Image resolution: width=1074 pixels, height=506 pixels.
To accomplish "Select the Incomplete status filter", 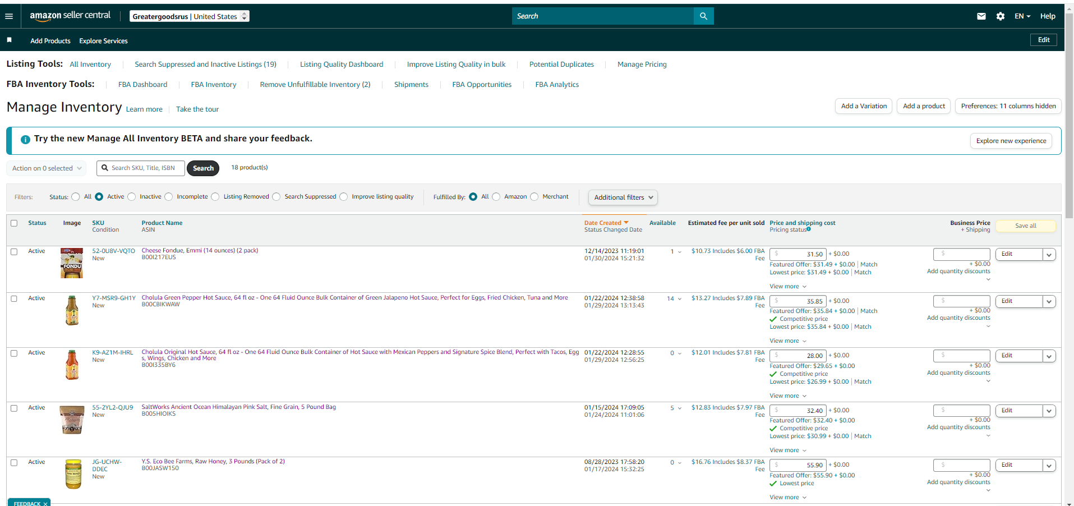I will [169, 197].
